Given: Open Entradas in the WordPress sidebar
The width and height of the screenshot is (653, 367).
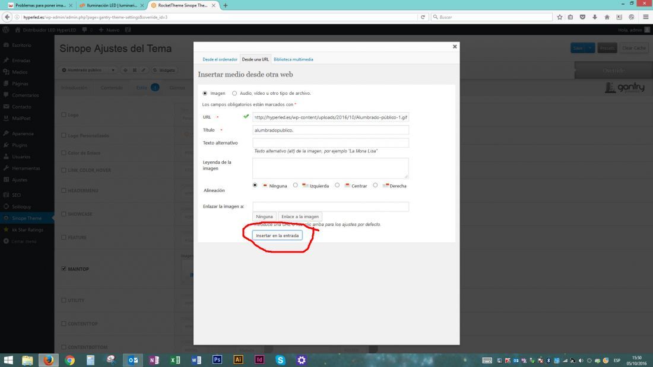Looking at the screenshot, I should coord(21,60).
